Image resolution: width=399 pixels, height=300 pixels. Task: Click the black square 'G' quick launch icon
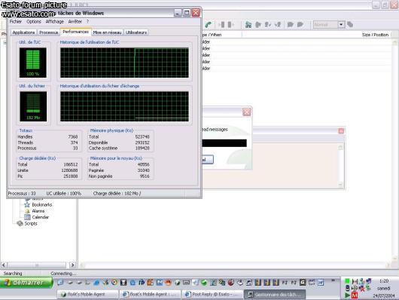(x=303, y=283)
